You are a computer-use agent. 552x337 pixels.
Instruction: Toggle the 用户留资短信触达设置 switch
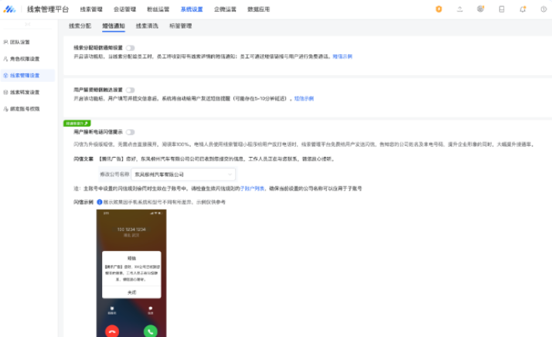(130, 90)
